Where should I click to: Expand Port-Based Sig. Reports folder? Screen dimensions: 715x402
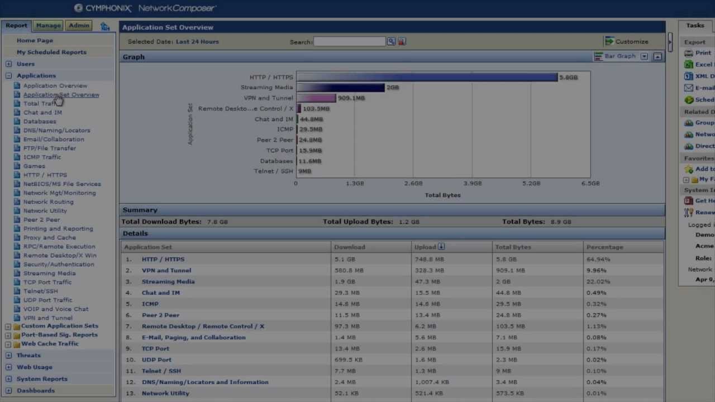pos(8,336)
